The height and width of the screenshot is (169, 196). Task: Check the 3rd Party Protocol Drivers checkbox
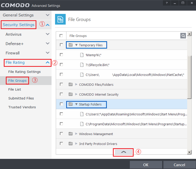pos(61,143)
